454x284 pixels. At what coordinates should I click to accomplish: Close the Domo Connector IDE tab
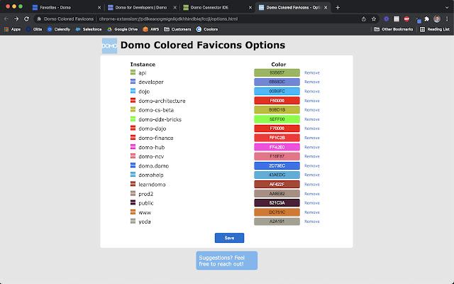click(250, 8)
